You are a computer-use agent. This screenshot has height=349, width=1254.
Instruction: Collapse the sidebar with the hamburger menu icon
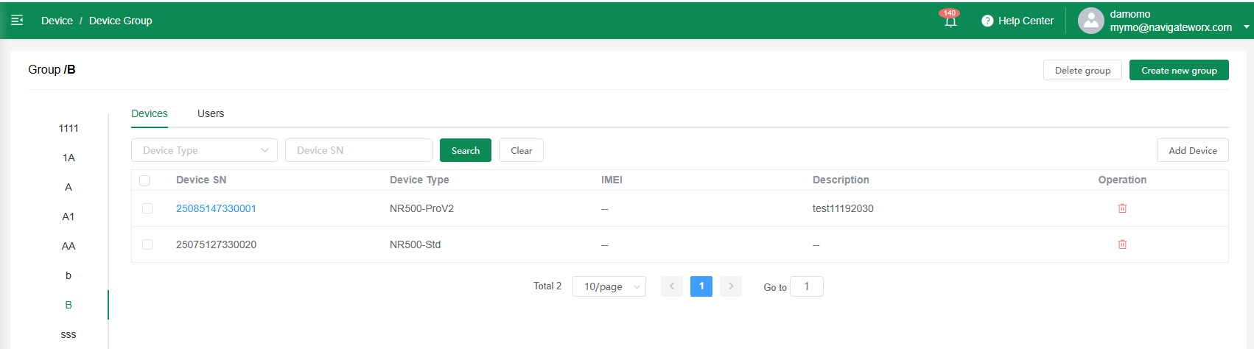(x=17, y=21)
